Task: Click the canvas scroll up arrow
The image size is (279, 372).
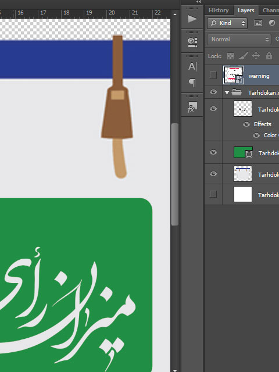Action: click(x=175, y=15)
